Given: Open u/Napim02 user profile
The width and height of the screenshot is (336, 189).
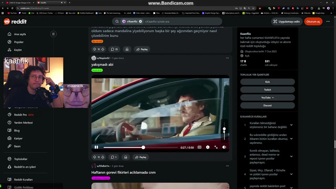Looking at the screenshot, I should 103,58.
